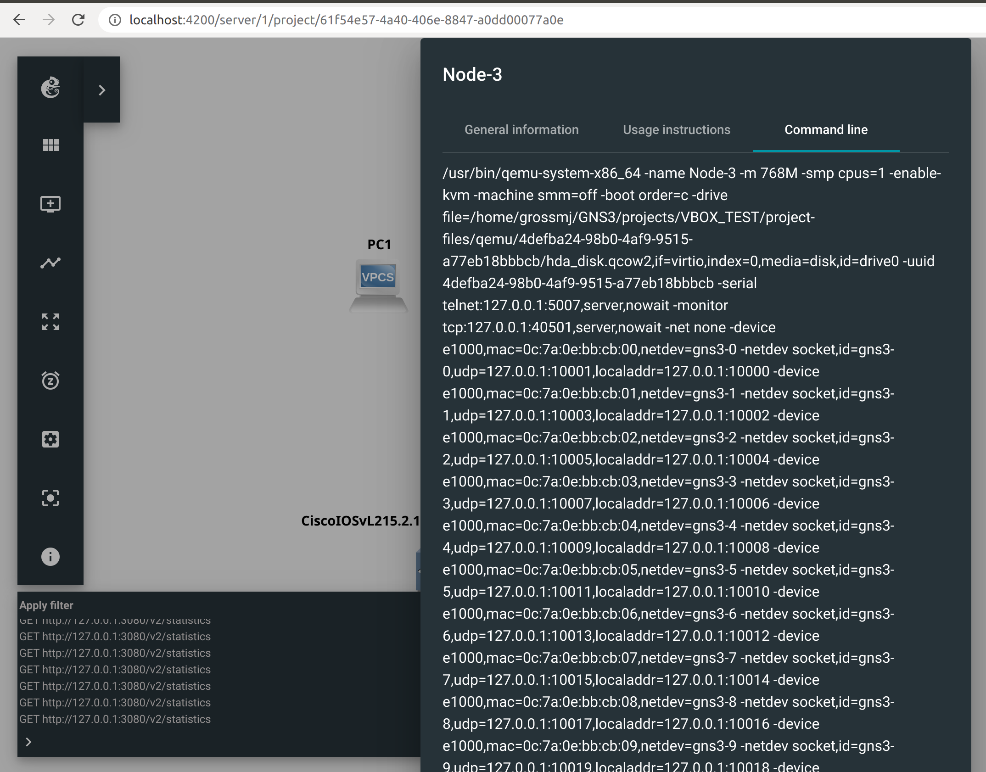Open project info with the info icon

coord(50,556)
